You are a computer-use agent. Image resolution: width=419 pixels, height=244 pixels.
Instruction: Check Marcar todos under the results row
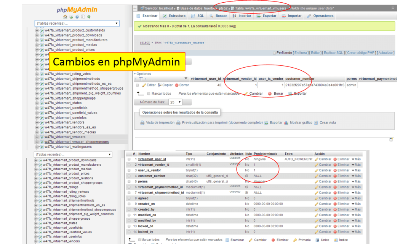point(149,93)
